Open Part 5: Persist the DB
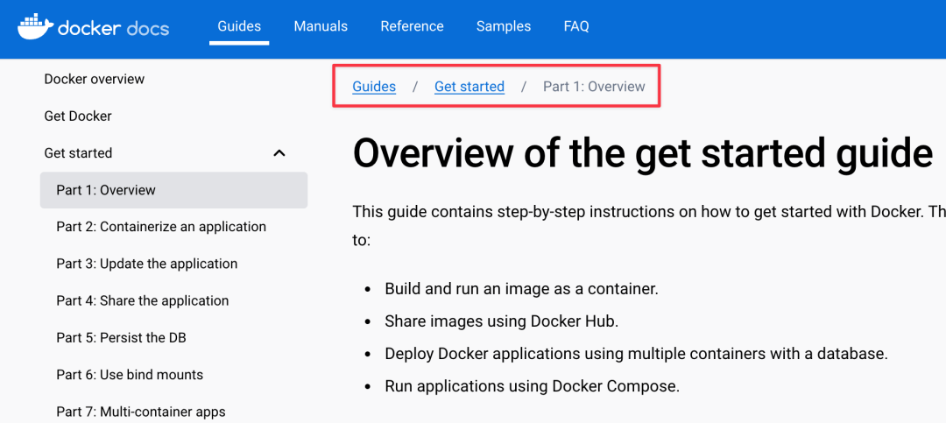Viewport: 946px width, 423px height. [x=121, y=338]
